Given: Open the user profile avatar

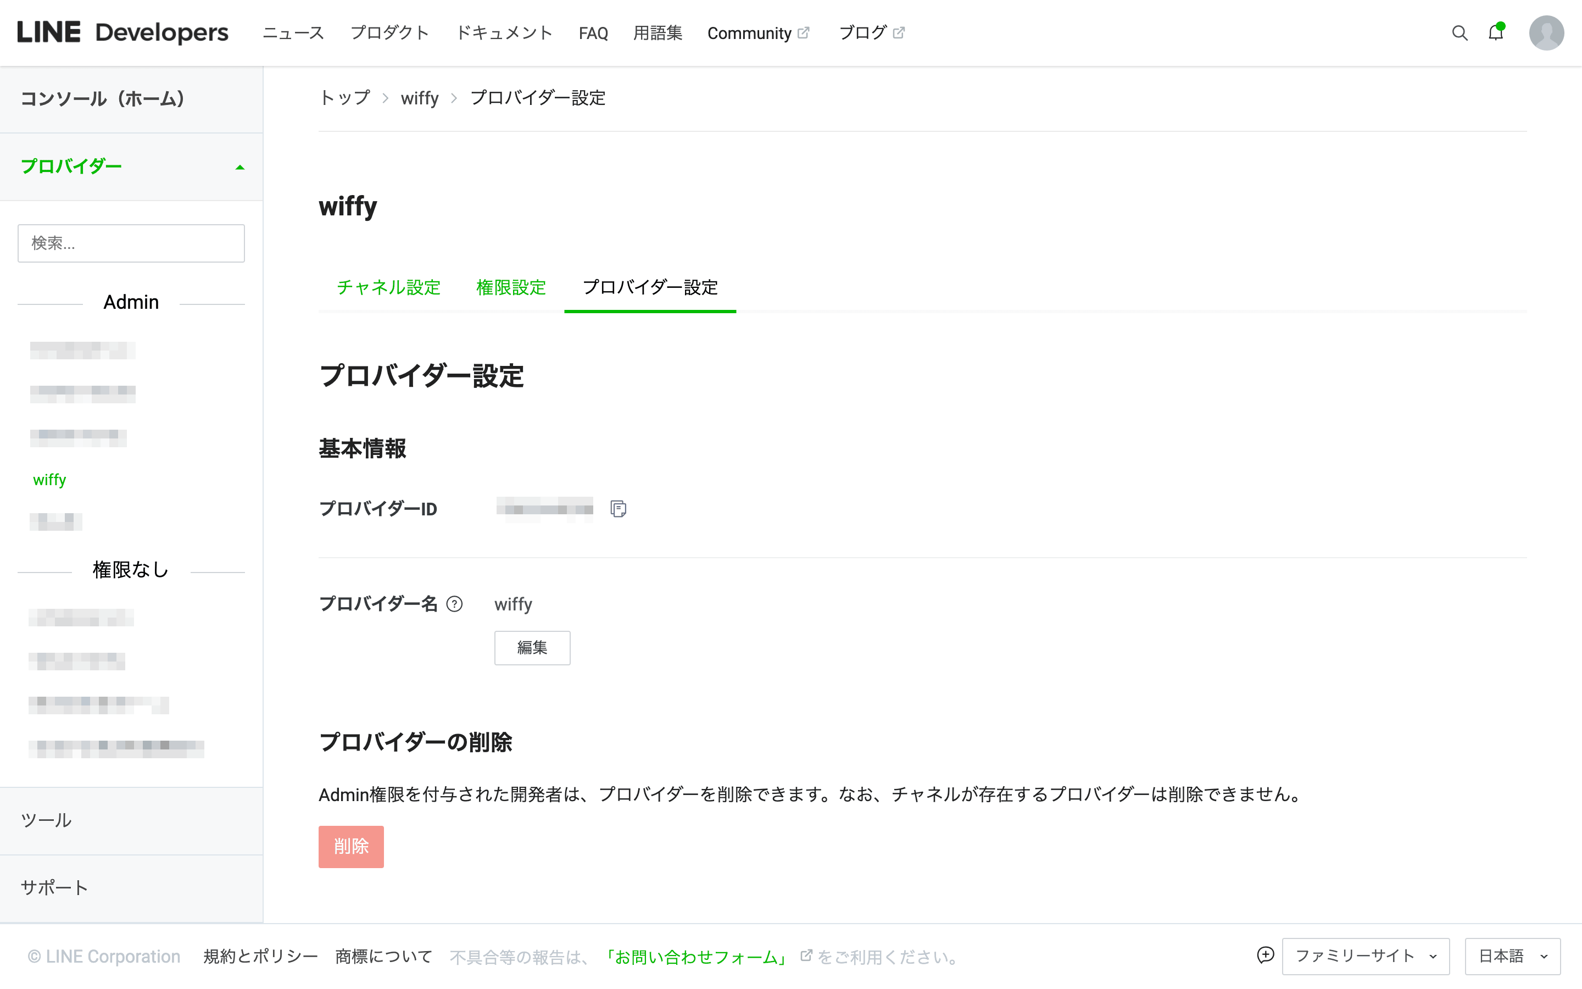Looking at the screenshot, I should pyautogui.click(x=1546, y=33).
